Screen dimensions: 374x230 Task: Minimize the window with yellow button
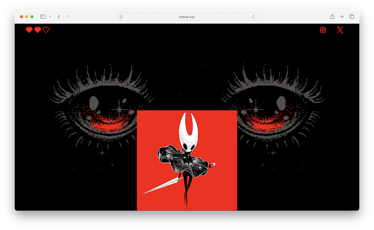tap(27, 17)
